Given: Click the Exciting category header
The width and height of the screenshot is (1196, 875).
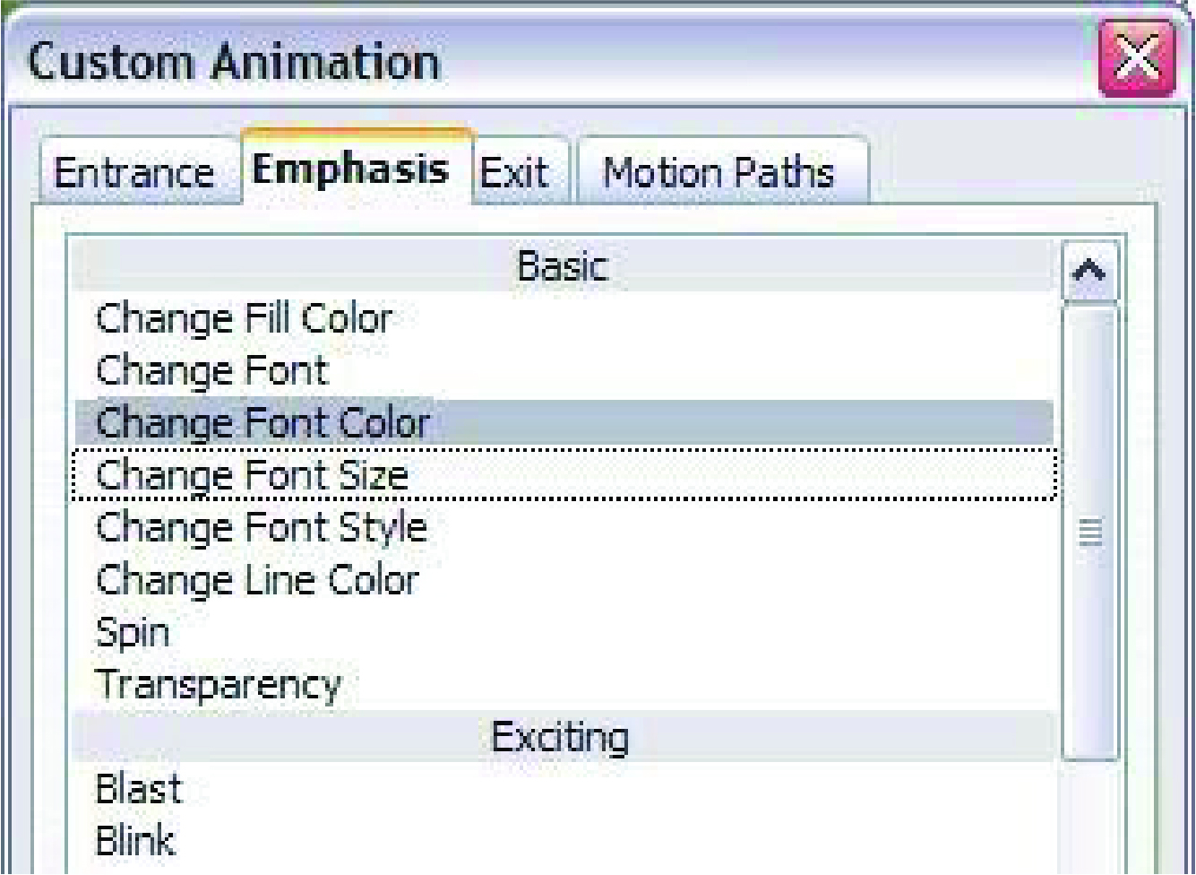Looking at the screenshot, I should click(x=564, y=737).
